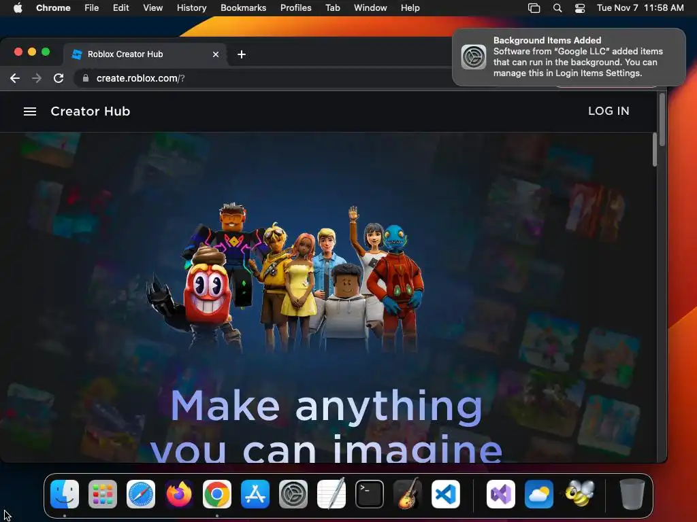697x522 pixels.
Task: Open the Profiles menu
Action: (x=295, y=7)
